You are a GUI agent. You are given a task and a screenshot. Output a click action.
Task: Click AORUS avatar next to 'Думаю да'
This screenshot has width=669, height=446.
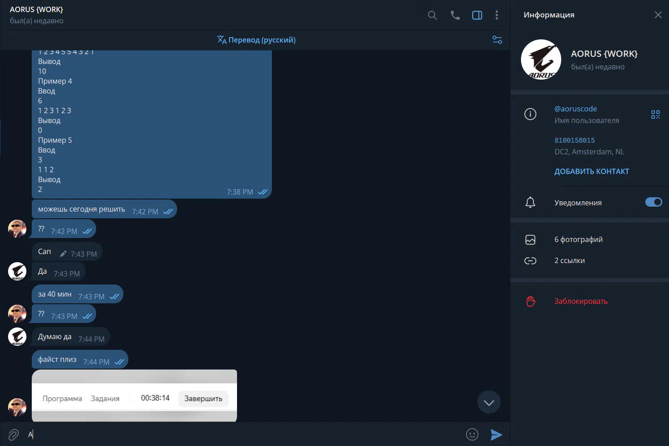[x=17, y=336]
